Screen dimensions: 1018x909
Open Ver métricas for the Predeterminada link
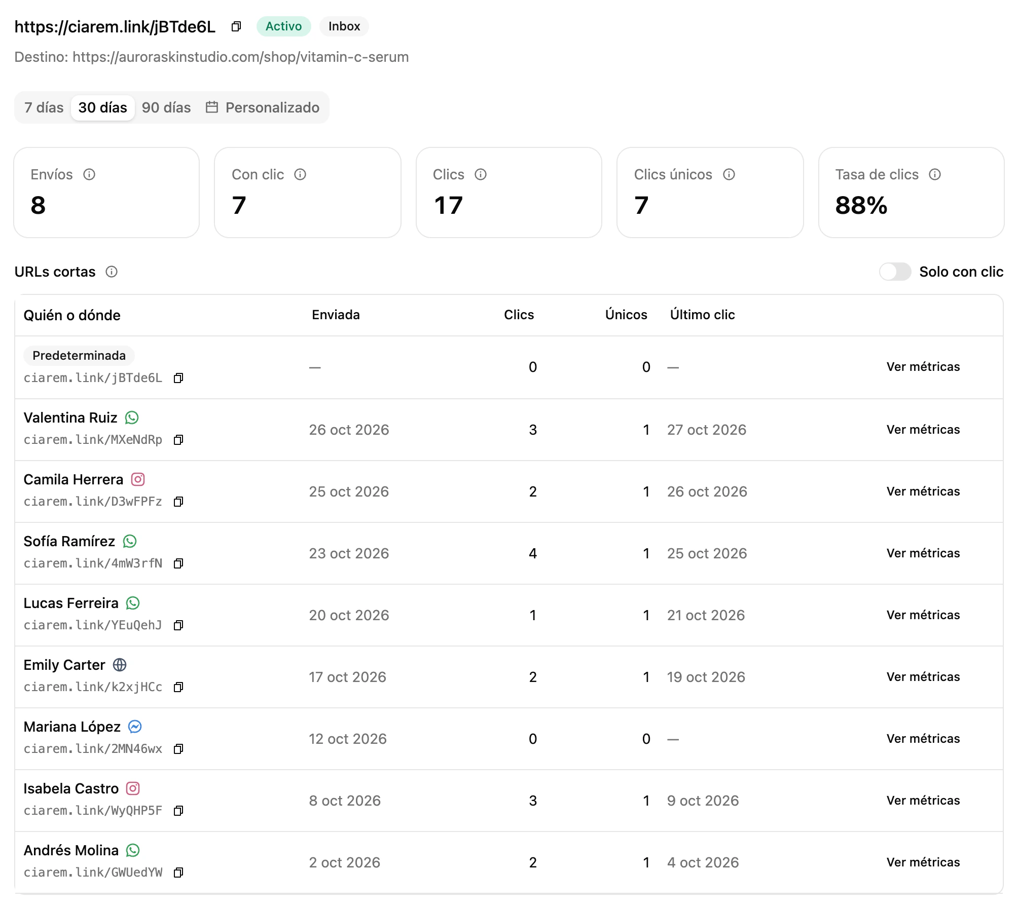pyautogui.click(x=923, y=367)
